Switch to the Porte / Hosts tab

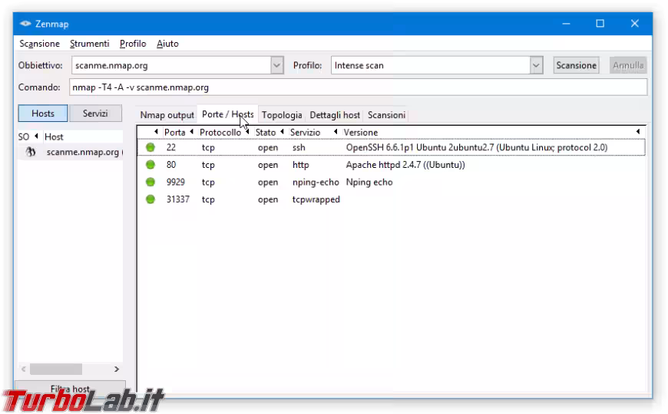[x=227, y=114]
